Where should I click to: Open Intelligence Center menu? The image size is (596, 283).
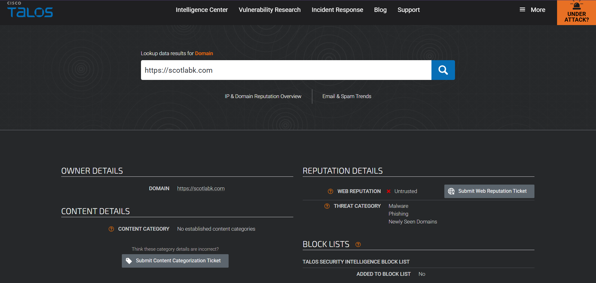[x=202, y=10]
